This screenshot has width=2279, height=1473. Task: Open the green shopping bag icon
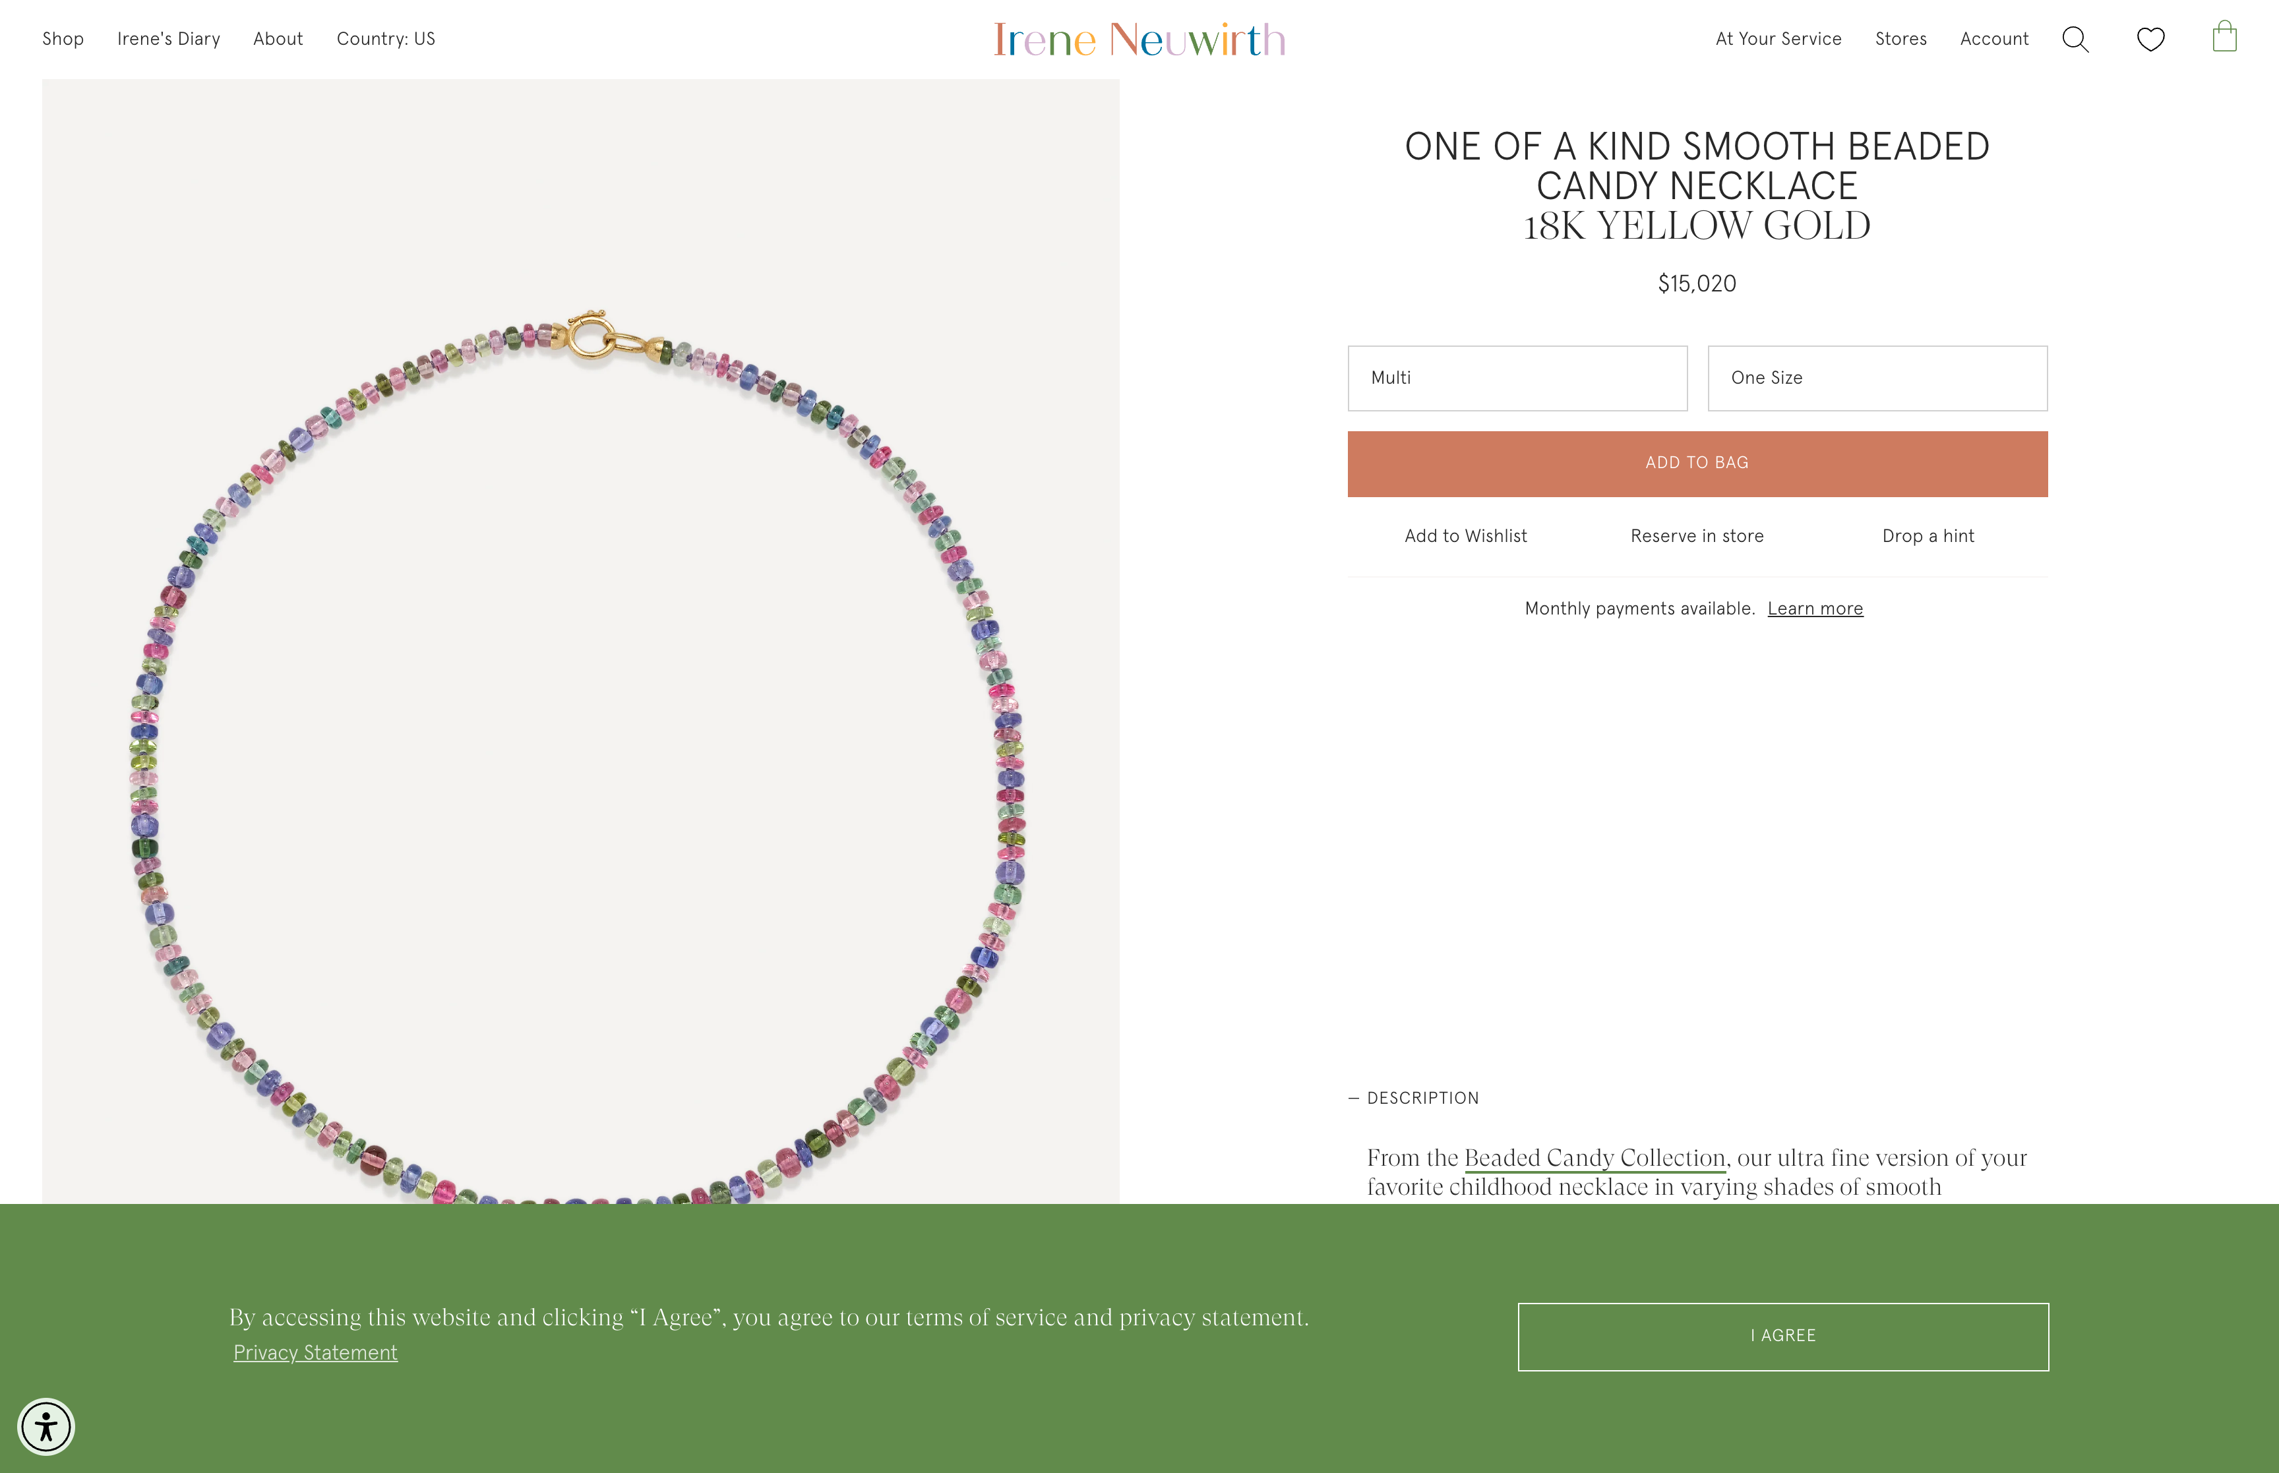2224,38
